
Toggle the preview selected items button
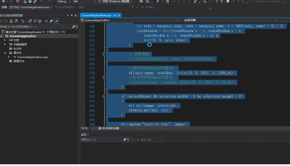pos(56,21)
